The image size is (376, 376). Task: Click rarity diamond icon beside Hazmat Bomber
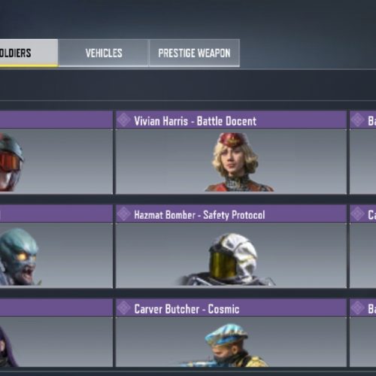pos(124,214)
